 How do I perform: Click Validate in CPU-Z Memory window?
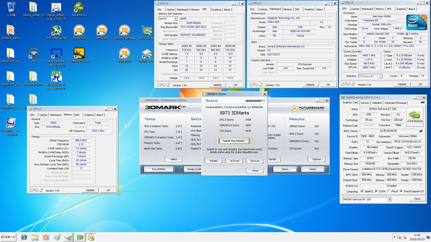(90, 190)
